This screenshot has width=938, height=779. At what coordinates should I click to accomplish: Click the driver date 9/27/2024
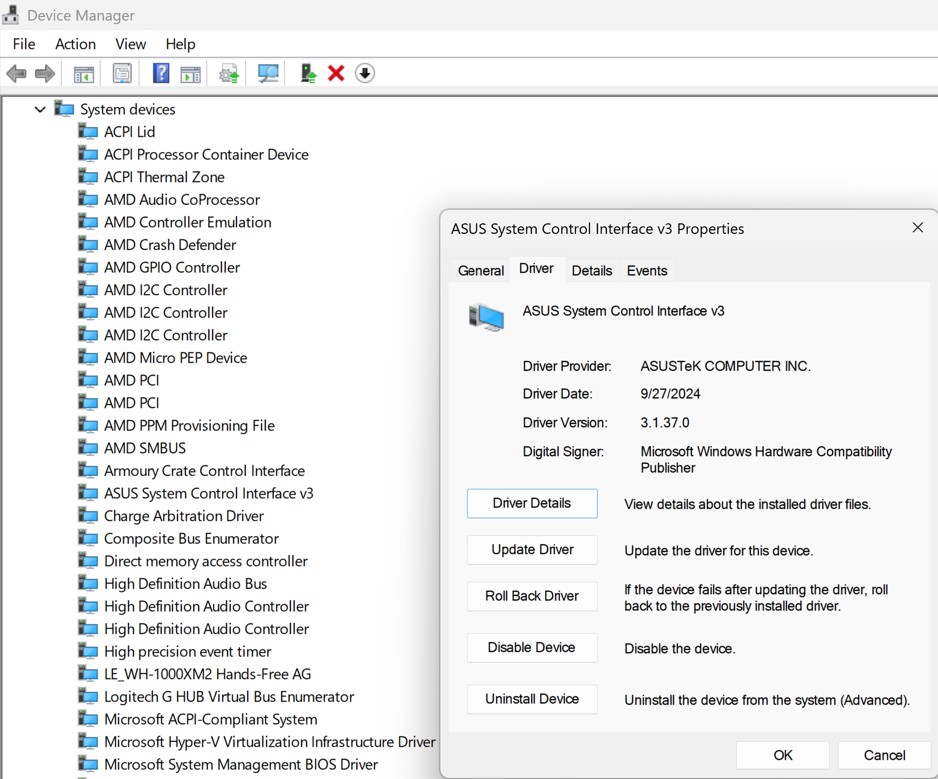coord(670,394)
